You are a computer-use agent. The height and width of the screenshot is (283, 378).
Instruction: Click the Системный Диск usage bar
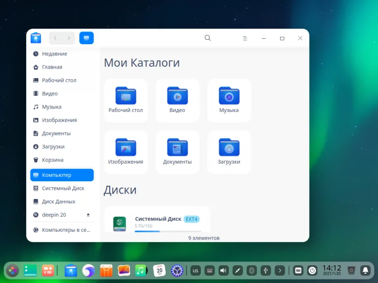click(167, 231)
